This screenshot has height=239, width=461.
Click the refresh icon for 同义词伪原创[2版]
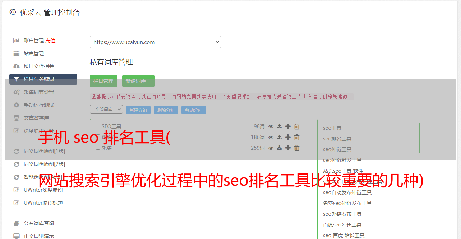(x=17, y=164)
